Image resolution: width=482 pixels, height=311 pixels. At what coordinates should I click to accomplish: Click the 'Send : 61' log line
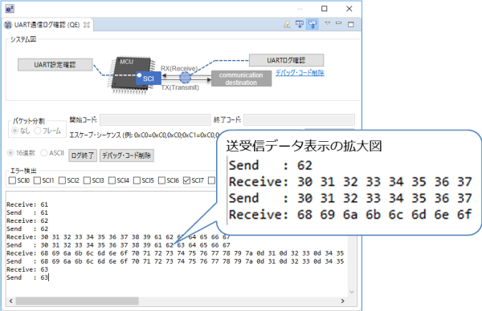coord(27,212)
